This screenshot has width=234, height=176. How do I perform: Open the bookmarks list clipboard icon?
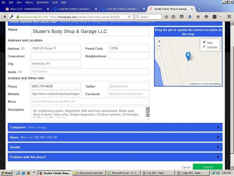point(173,17)
